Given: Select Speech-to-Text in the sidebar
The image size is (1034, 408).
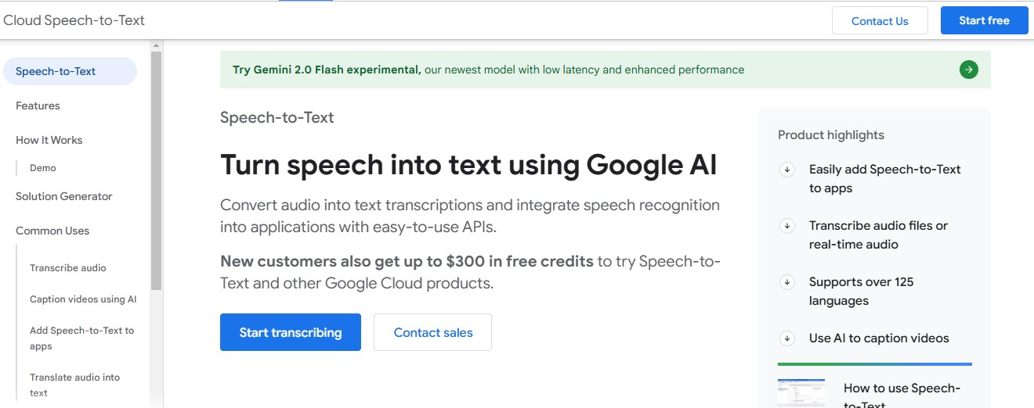Looking at the screenshot, I should click(70, 71).
